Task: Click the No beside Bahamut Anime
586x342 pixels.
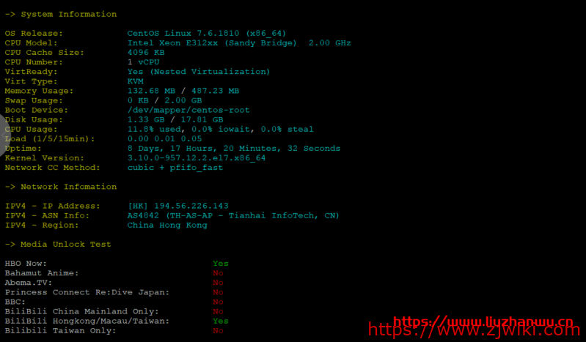Action: pos(218,273)
